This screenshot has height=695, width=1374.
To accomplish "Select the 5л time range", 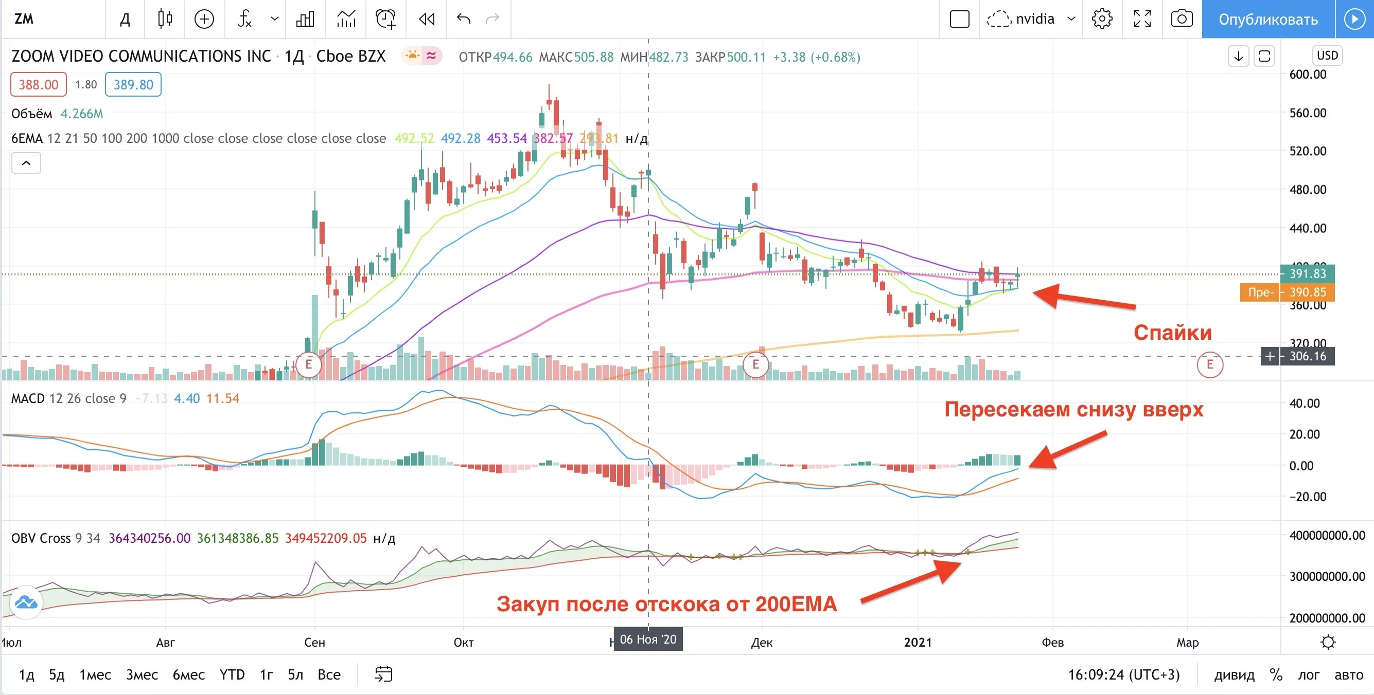I will [x=295, y=675].
